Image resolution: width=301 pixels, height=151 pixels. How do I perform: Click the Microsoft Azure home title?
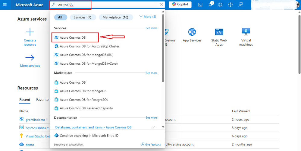point(30,5)
